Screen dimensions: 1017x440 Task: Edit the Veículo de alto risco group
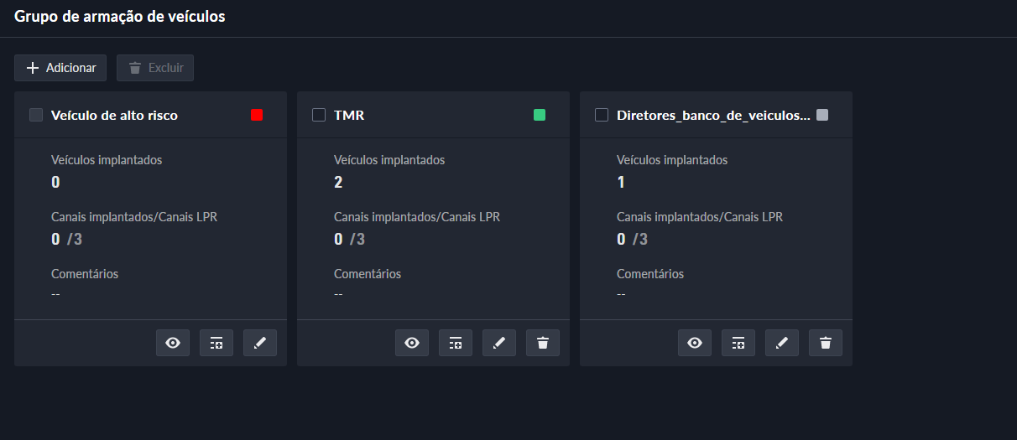point(260,343)
